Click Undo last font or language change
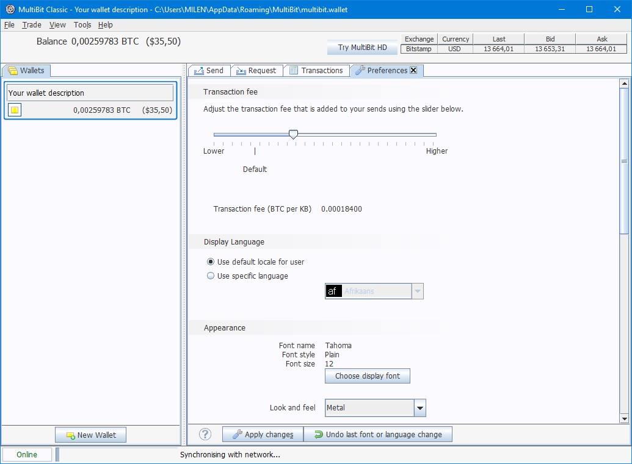Viewport: 632px width, 464px height. (x=377, y=434)
